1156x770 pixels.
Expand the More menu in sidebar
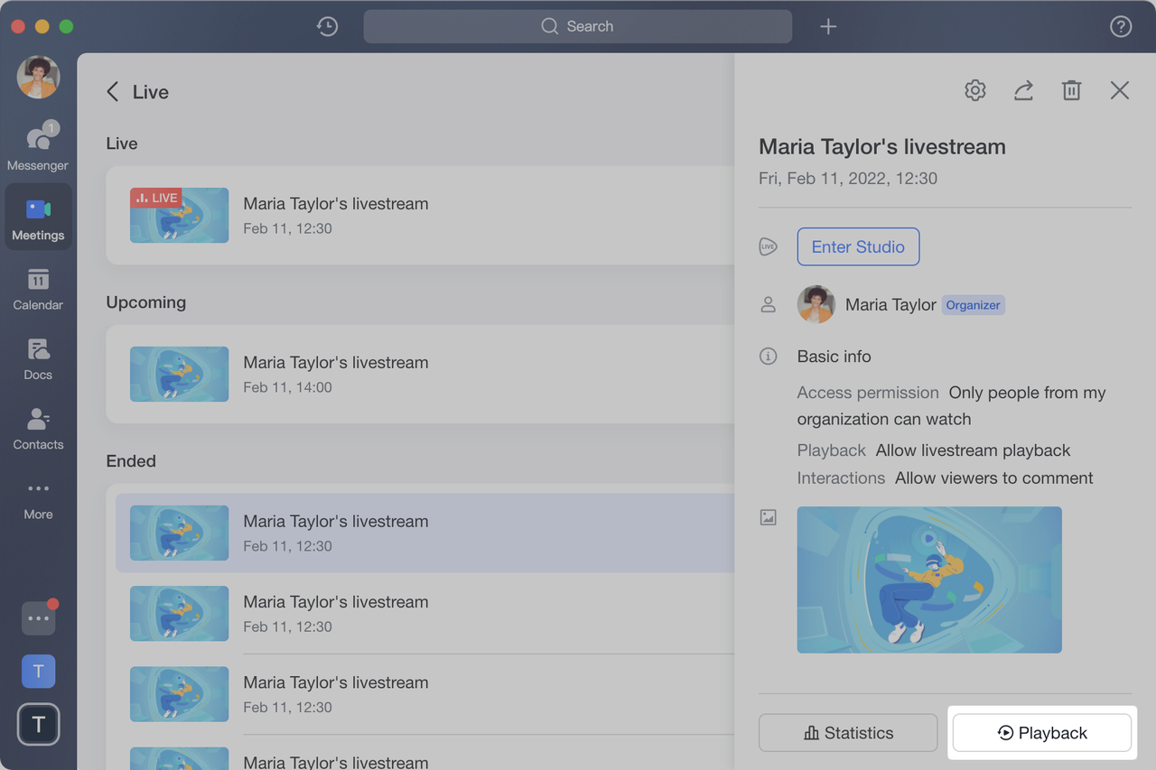[38, 498]
